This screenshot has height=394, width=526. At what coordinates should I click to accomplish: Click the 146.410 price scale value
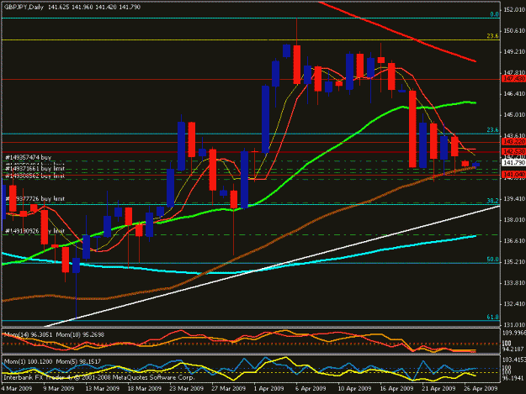coord(514,94)
